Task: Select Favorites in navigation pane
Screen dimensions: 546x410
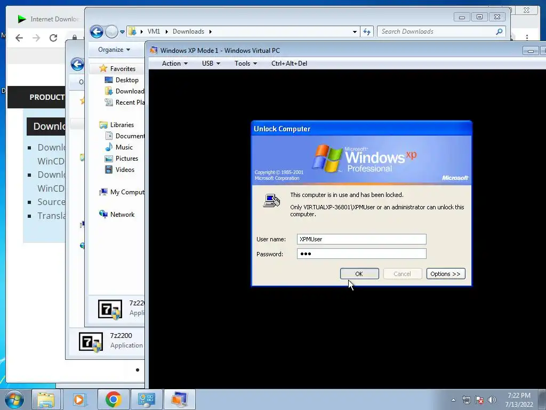Action: click(x=123, y=69)
